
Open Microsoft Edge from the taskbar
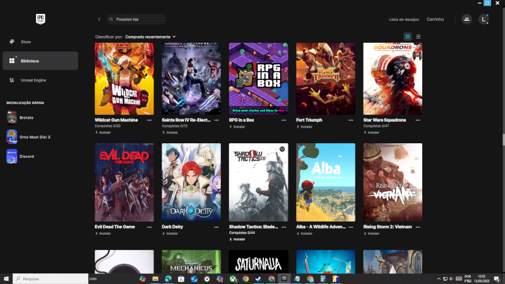(x=168, y=279)
